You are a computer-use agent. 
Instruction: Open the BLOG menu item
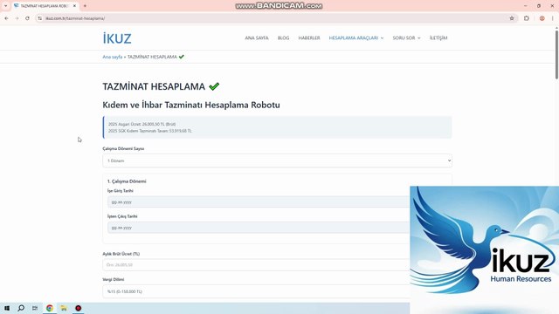point(283,38)
